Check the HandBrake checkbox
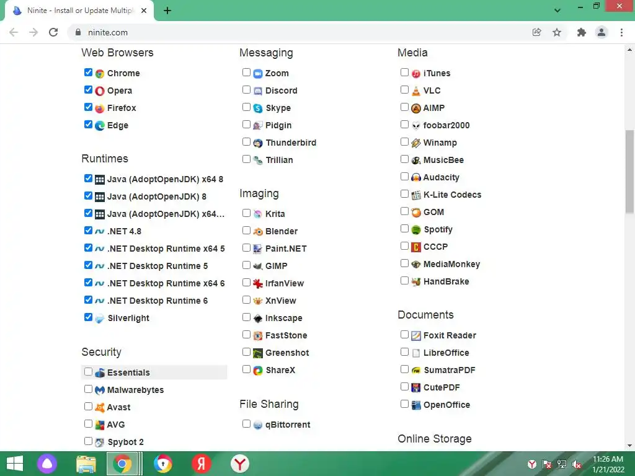 404,281
